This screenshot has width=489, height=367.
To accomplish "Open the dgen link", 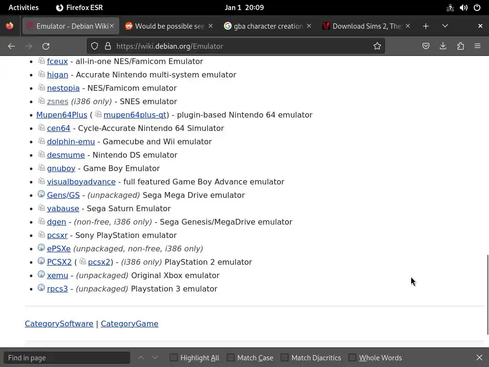I will coord(56,222).
